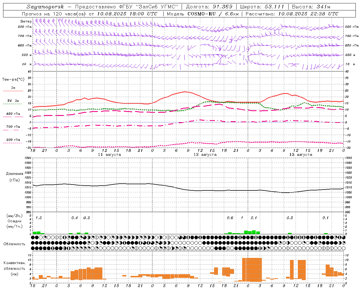The image size is (360, 288).
Task: Click the (км) unit label
Action: (x=14, y=274)
